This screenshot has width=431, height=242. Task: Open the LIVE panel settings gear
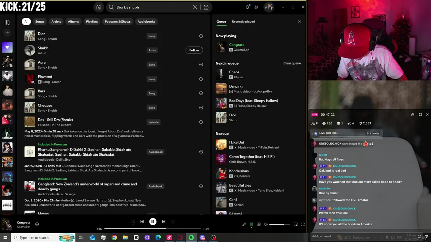[x=420, y=115]
